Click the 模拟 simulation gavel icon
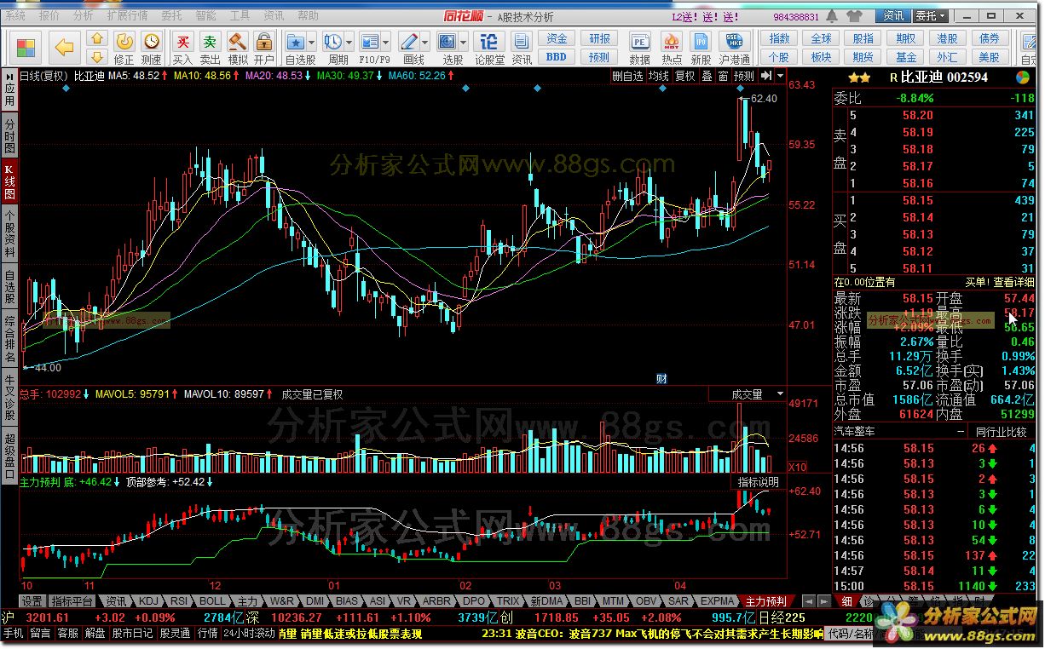Viewport: 1045px width, 649px height. (237, 41)
